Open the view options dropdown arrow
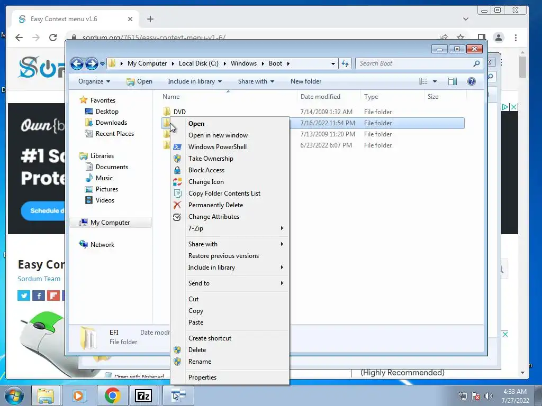 click(x=435, y=81)
